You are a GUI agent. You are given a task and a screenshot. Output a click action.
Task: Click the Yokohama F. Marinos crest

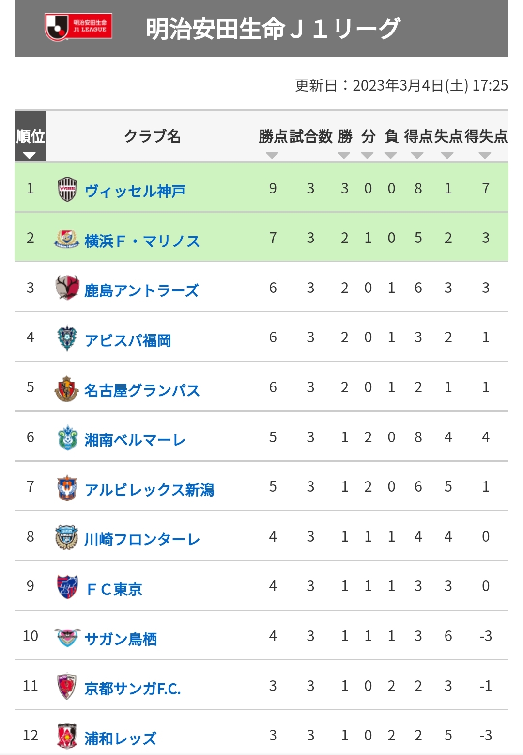tap(67, 239)
